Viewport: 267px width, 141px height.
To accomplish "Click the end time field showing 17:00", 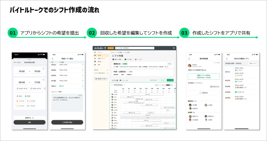I will pyautogui.click(x=37, y=82).
